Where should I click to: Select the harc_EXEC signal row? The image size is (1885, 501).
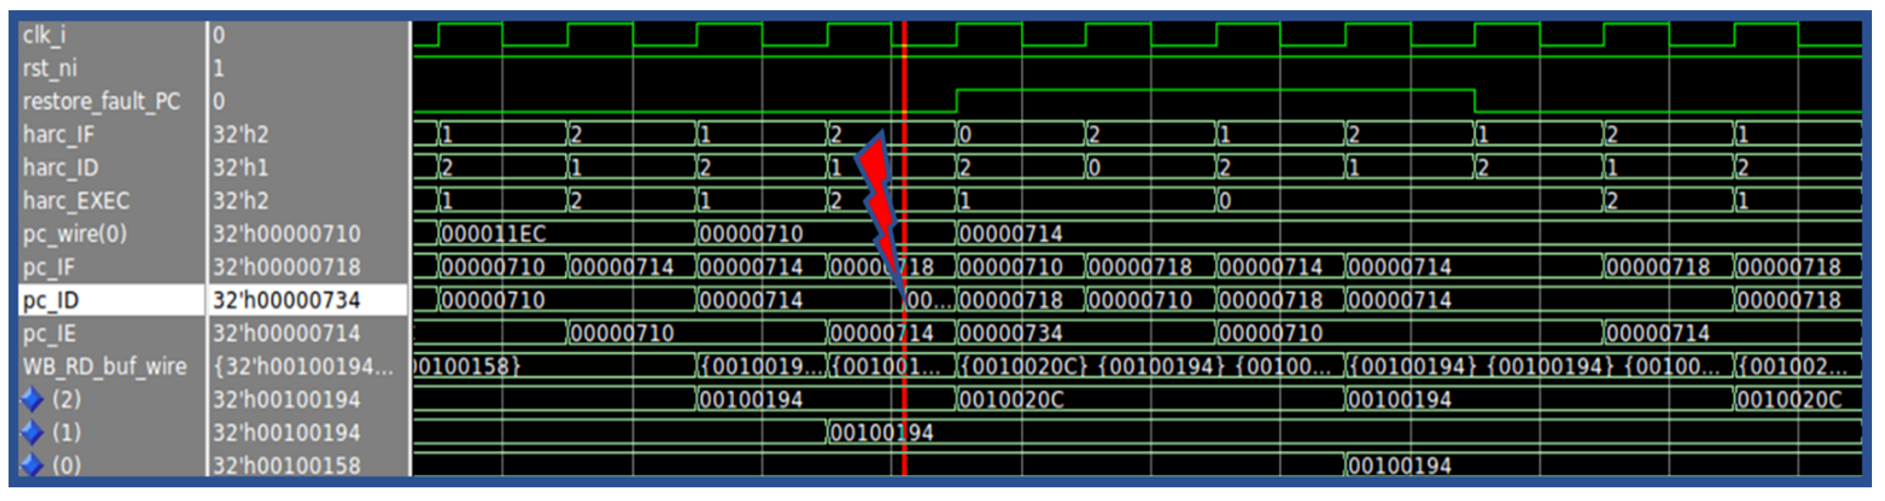click(76, 200)
